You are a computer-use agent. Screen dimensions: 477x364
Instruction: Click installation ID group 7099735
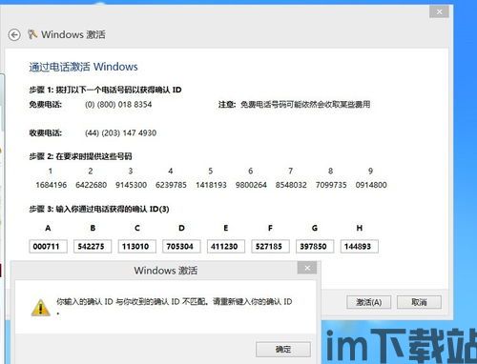point(331,185)
